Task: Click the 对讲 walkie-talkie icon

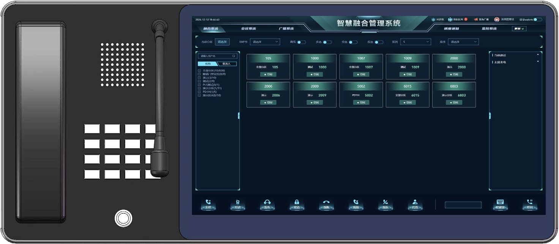Action: point(238,202)
